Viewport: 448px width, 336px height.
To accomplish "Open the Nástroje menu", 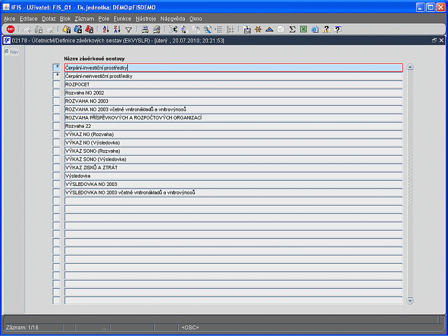I will pyautogui.click(x=146, y=19).
